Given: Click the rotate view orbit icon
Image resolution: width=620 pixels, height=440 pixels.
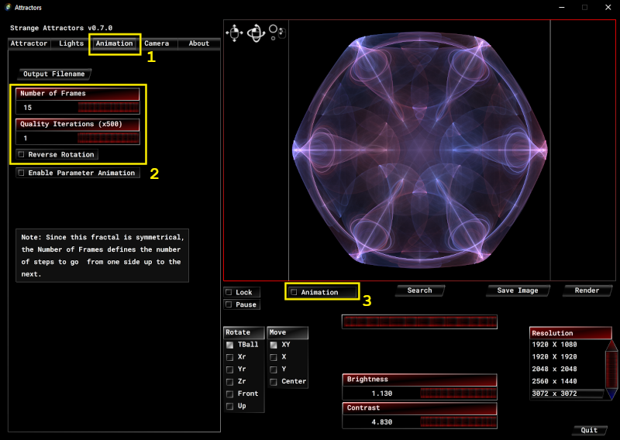Looking at the screenshot, I should (x=256, y=33).
